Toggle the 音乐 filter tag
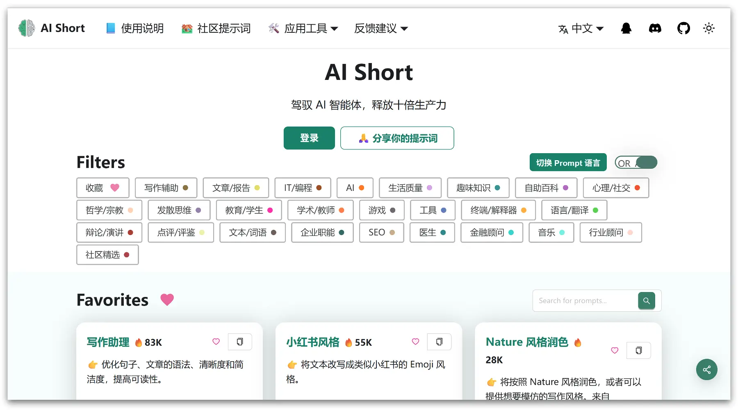738x410 pixels. (551, 233)
